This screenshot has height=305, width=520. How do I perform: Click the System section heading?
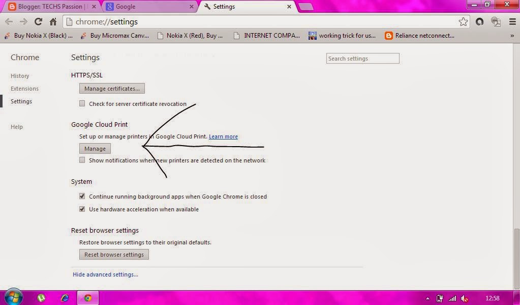(81, 182)
